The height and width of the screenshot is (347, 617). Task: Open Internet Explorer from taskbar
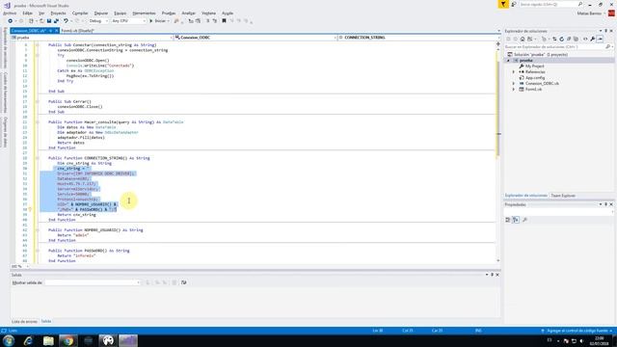point(28,340)
